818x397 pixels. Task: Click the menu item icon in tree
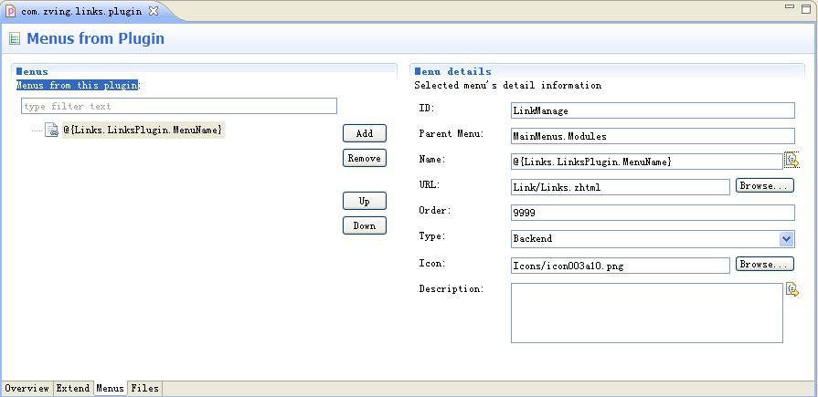pyautogui.click(x=53, y=131)
